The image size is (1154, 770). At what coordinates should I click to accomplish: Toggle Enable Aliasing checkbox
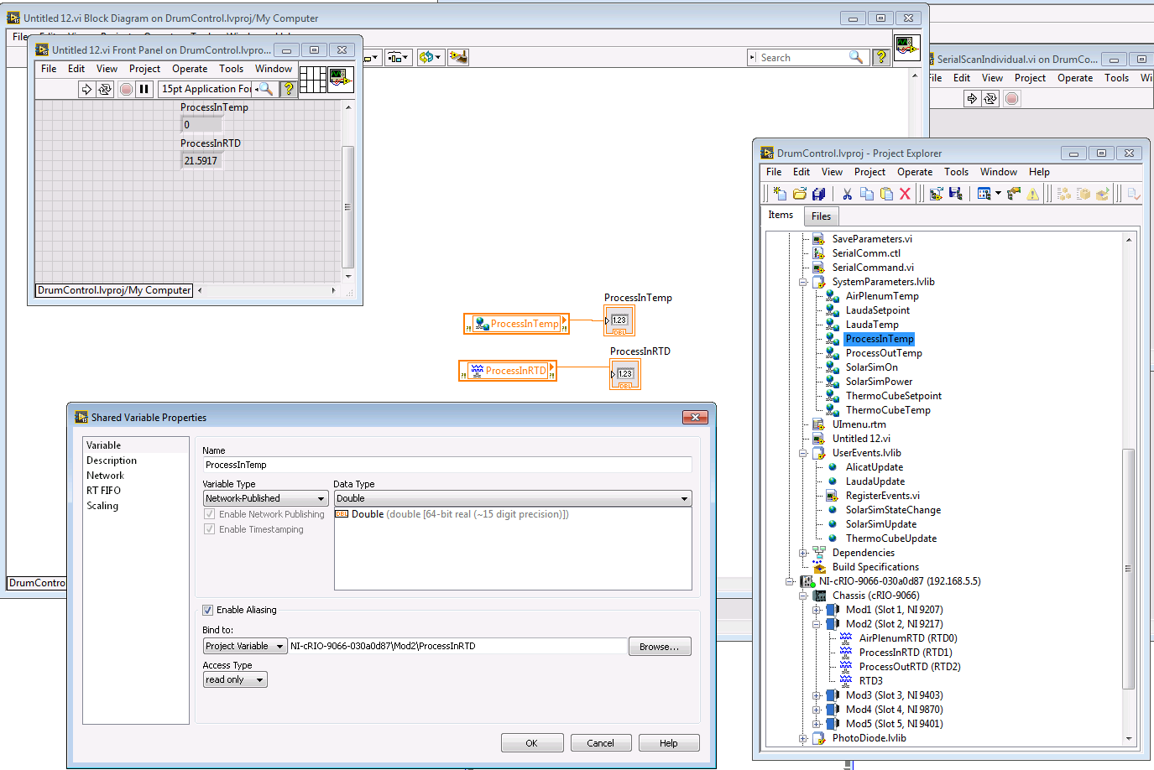click(207, 610)
